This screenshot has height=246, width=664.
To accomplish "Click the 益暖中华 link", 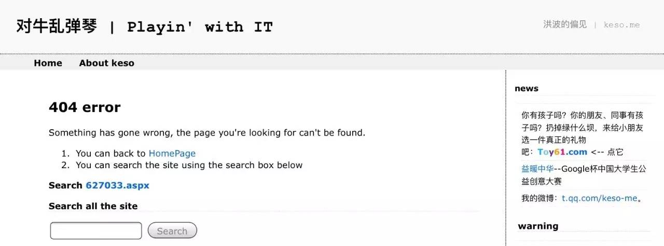I will click(537, 169).
